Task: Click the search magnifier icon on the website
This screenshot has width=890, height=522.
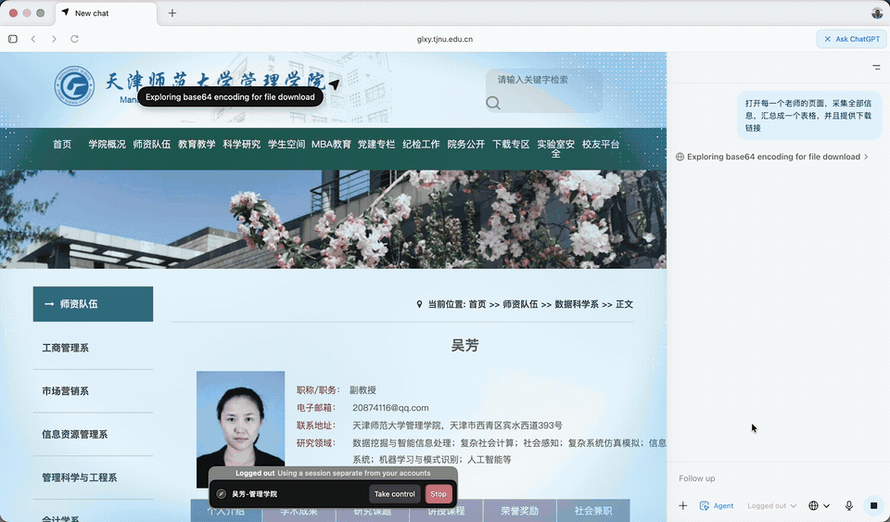Action: 493,103
